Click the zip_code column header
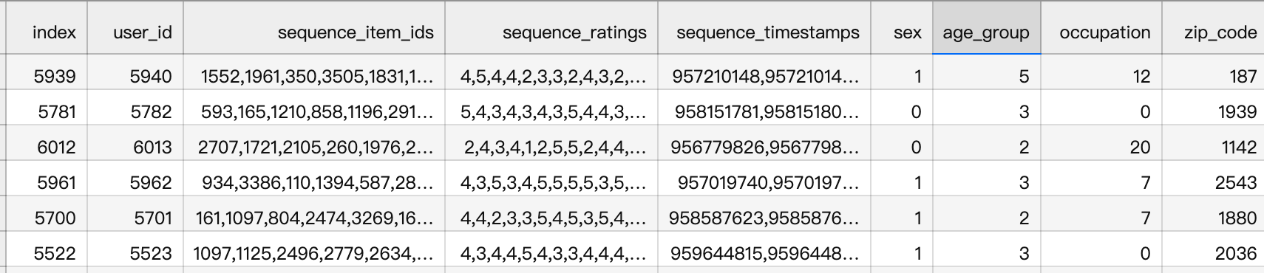Screen dimensions: 1264x273 (1213, 32)
